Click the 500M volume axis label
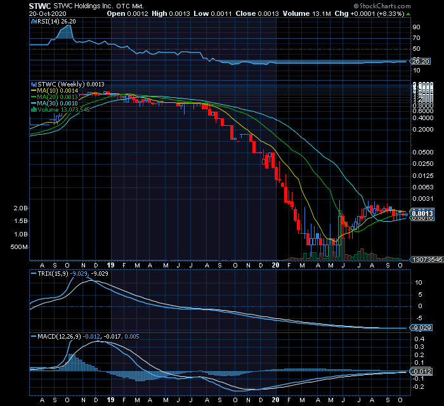The height and width of the screenshot is (406, 444). point(19,247)
